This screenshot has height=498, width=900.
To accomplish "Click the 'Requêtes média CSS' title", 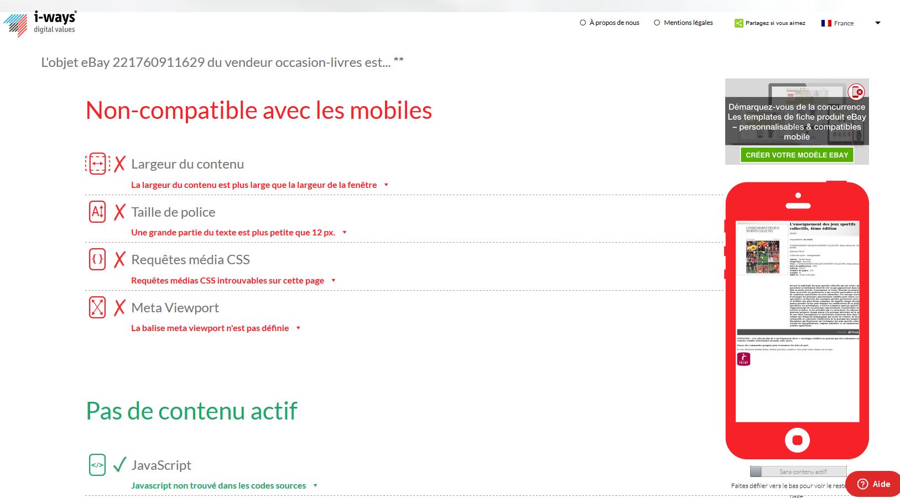I will point(190,260).
